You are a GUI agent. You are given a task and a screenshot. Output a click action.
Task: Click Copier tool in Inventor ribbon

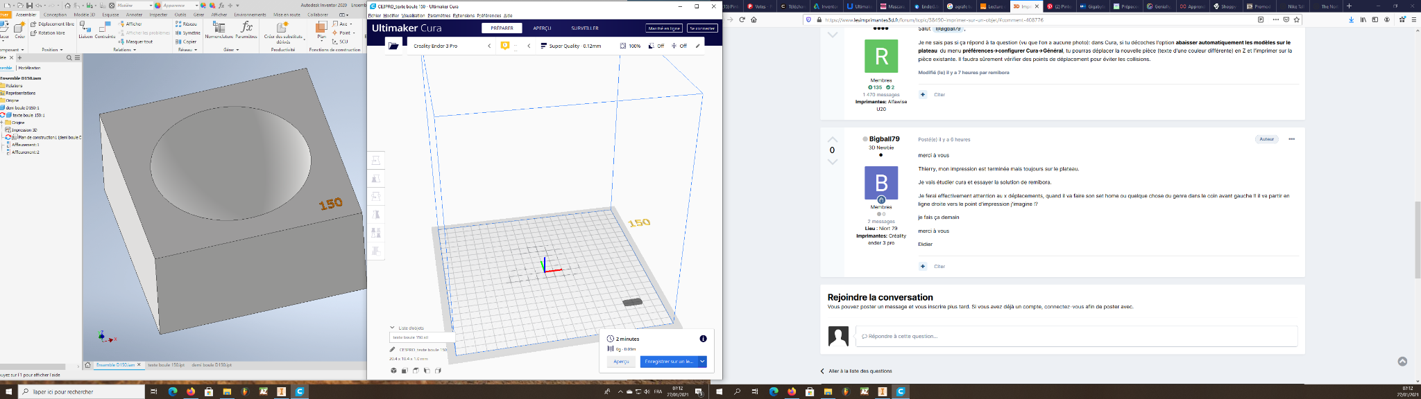187,42
